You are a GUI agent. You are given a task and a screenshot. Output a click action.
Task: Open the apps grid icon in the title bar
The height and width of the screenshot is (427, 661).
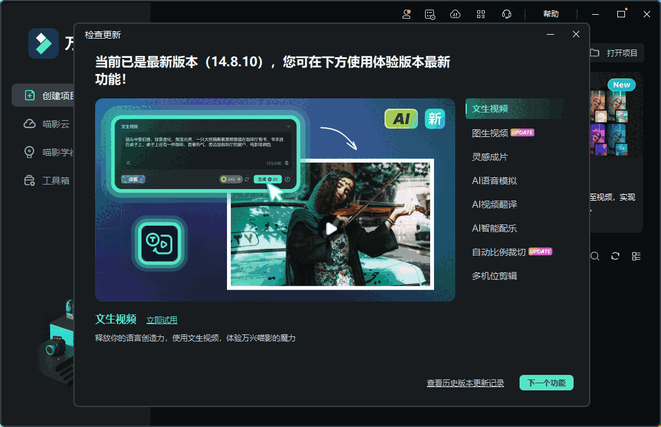(x=480, y=14)
